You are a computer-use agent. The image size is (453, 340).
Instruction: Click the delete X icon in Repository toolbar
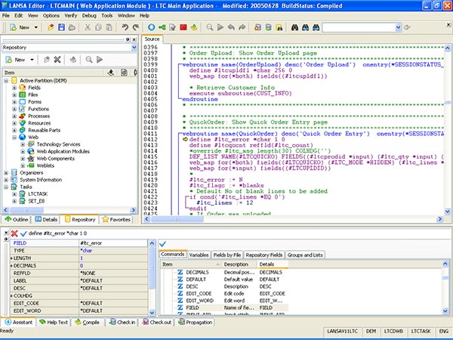(x=57, y=59)
